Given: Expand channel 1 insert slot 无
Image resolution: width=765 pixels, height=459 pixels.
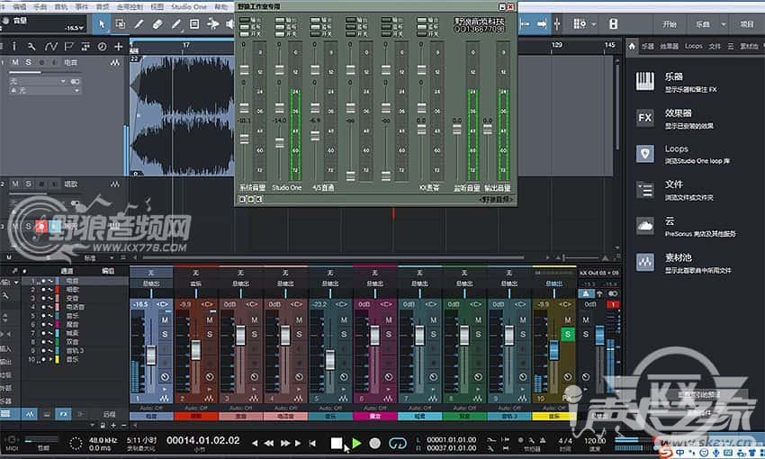Looking at the screenshot, I should pyautogui.click(x=151, y=273).
